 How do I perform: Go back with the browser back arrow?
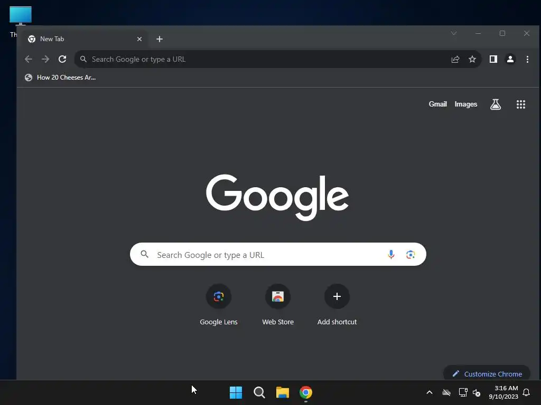pyautogui.click(x=29, y=59)
